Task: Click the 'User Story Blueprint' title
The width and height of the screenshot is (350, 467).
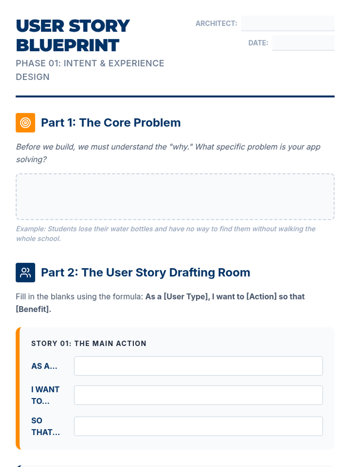Action: 73,35
